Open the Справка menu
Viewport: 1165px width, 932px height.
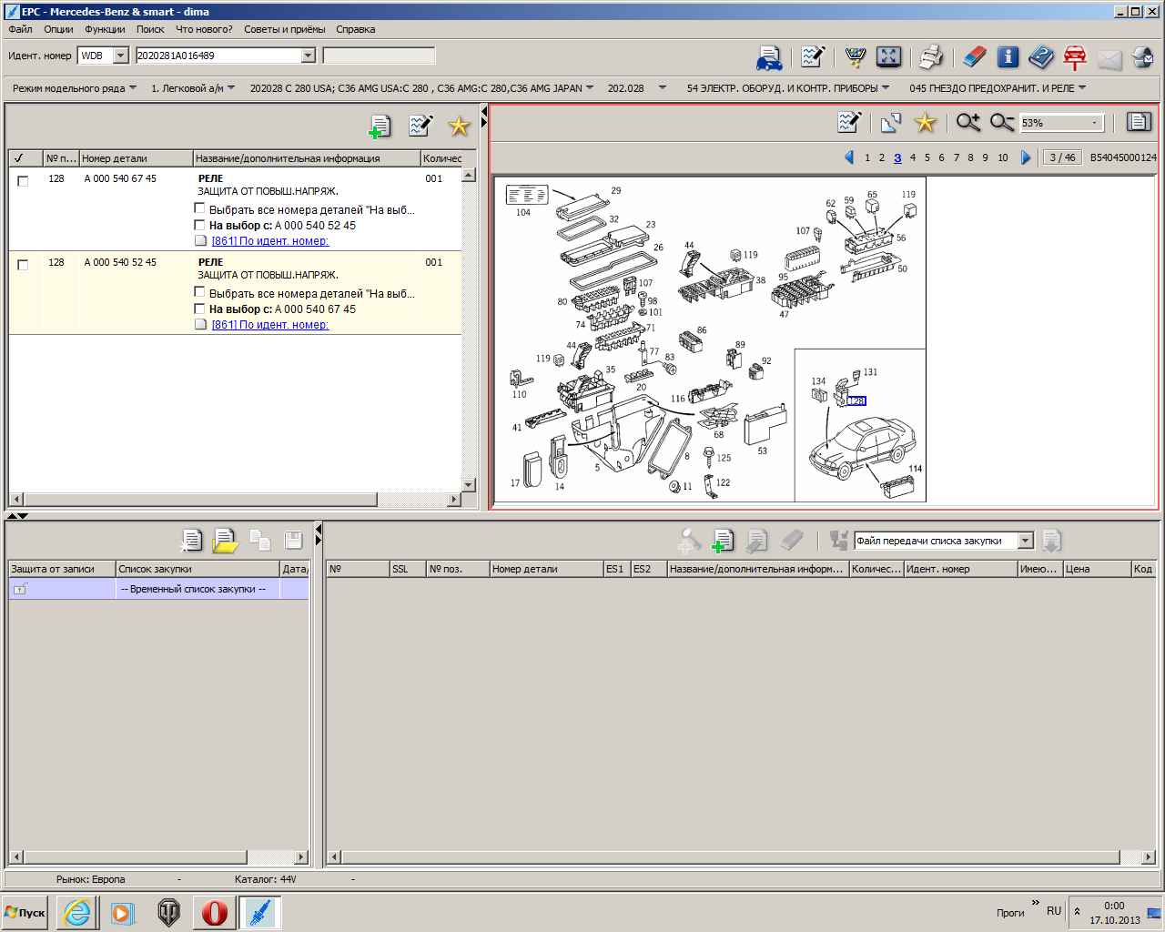tap(355, 29)
